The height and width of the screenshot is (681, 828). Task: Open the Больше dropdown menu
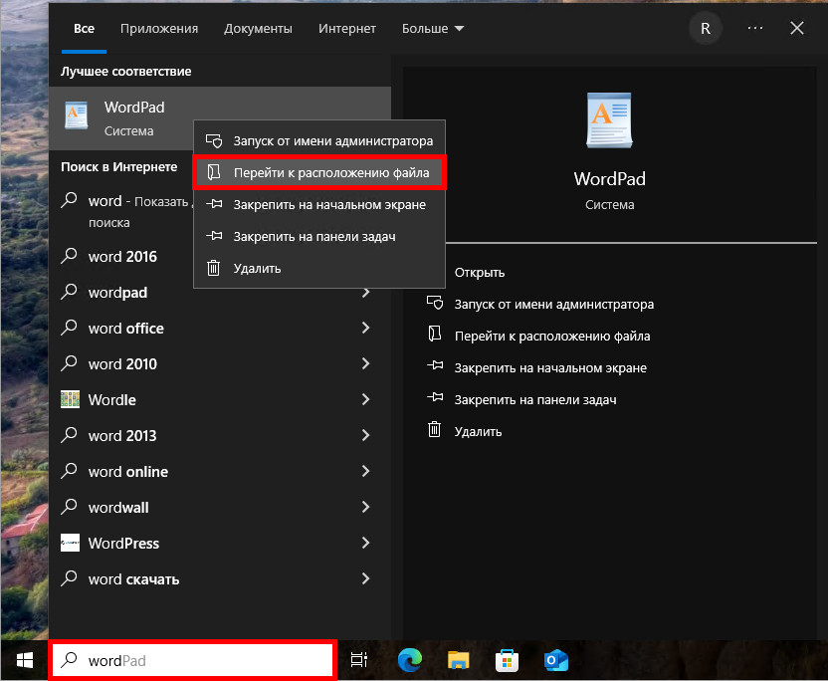coord(432,28)
